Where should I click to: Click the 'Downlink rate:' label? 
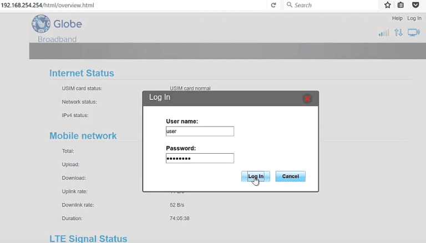click(x=78, y=205)
